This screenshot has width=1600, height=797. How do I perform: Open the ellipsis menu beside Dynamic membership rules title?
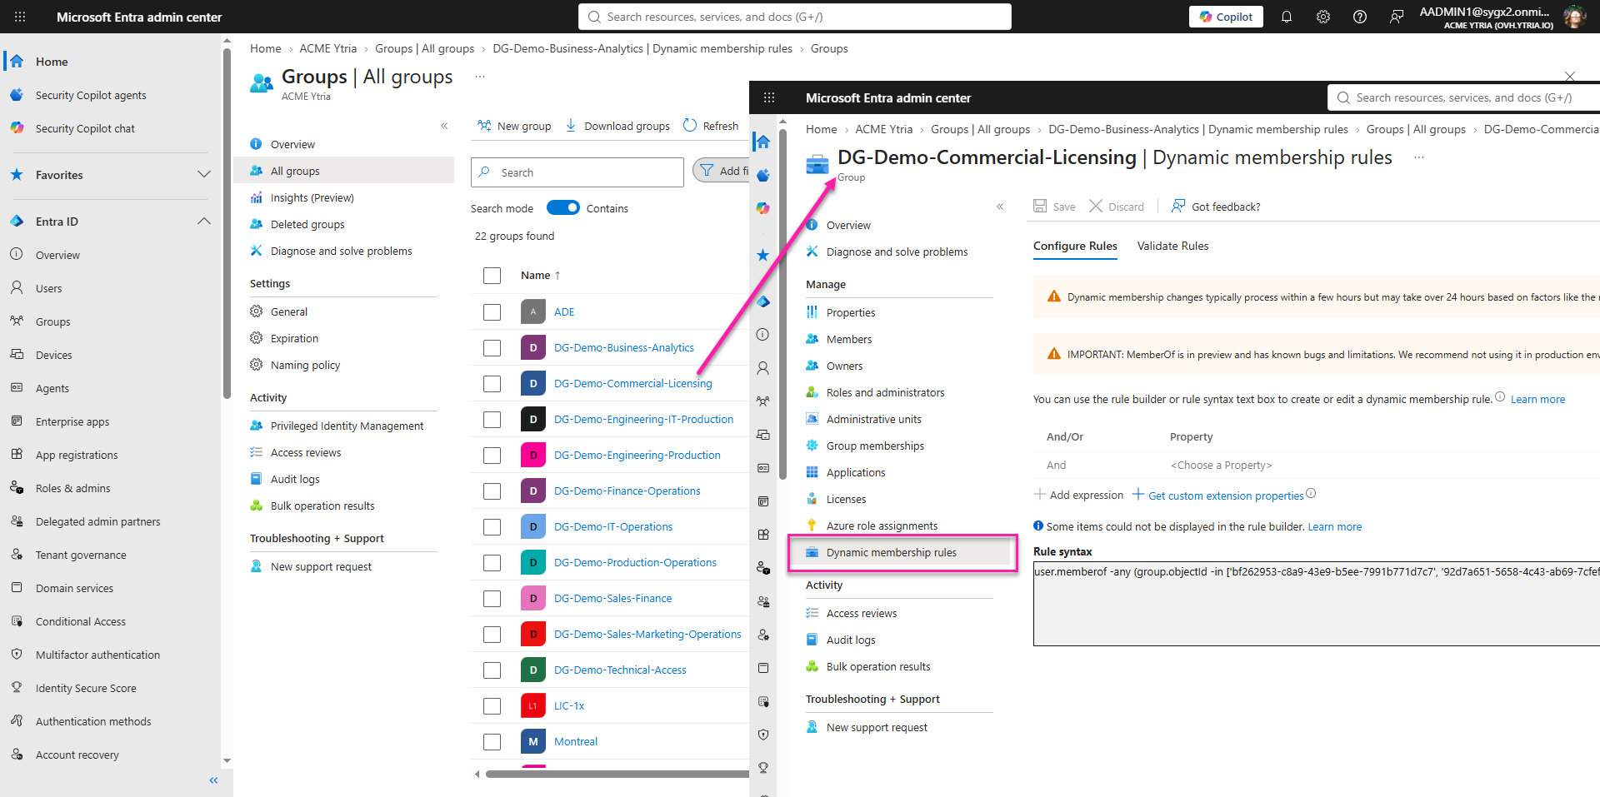[x=1419, y=157]
